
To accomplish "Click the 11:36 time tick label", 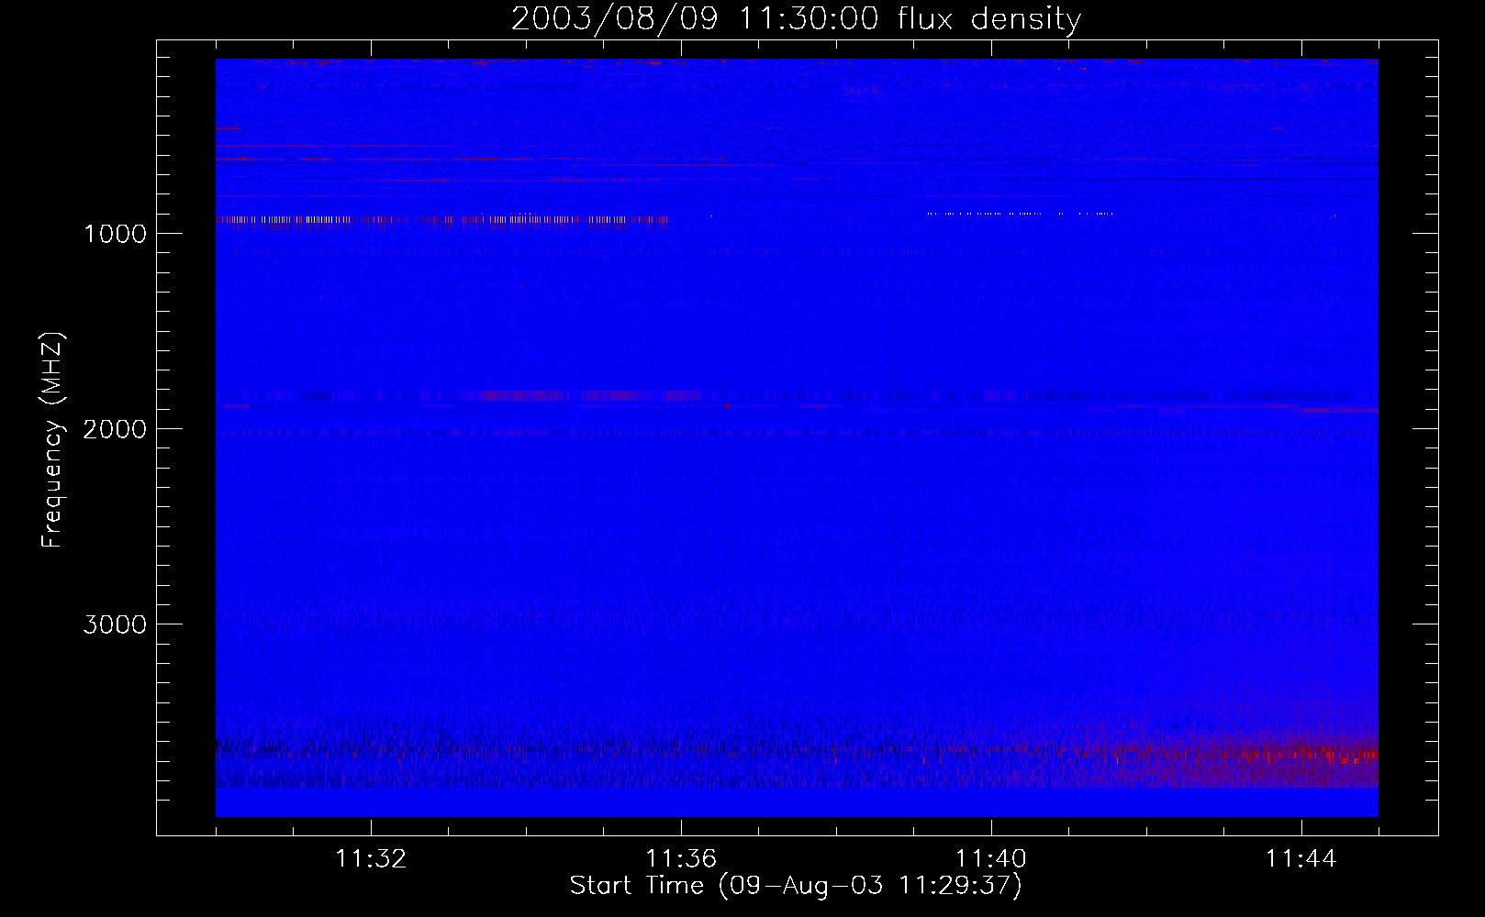I will 681,859.
